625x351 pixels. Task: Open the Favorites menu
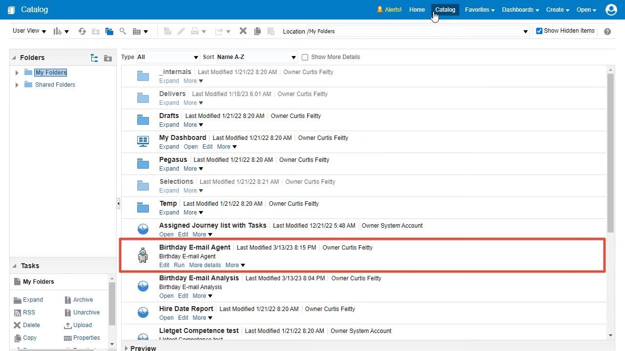point(479,9)
